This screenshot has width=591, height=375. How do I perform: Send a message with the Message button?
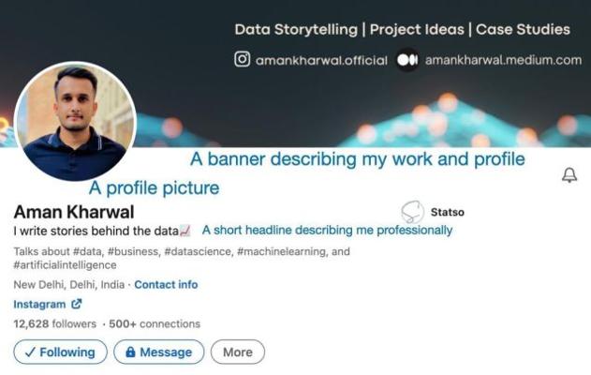point(158,352)
